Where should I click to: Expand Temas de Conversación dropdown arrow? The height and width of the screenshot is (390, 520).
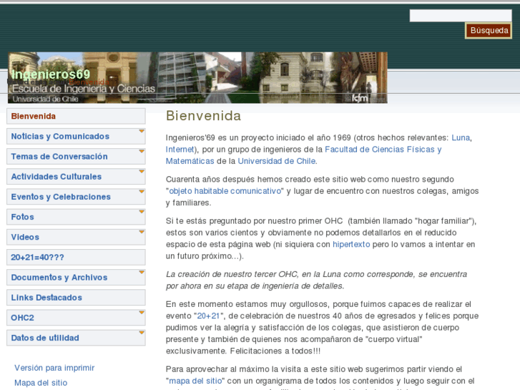142,152
